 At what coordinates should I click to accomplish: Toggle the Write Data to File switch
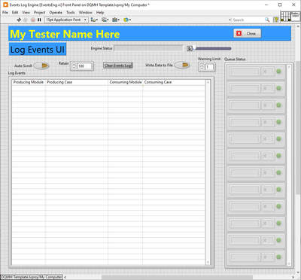coord(182,65)
